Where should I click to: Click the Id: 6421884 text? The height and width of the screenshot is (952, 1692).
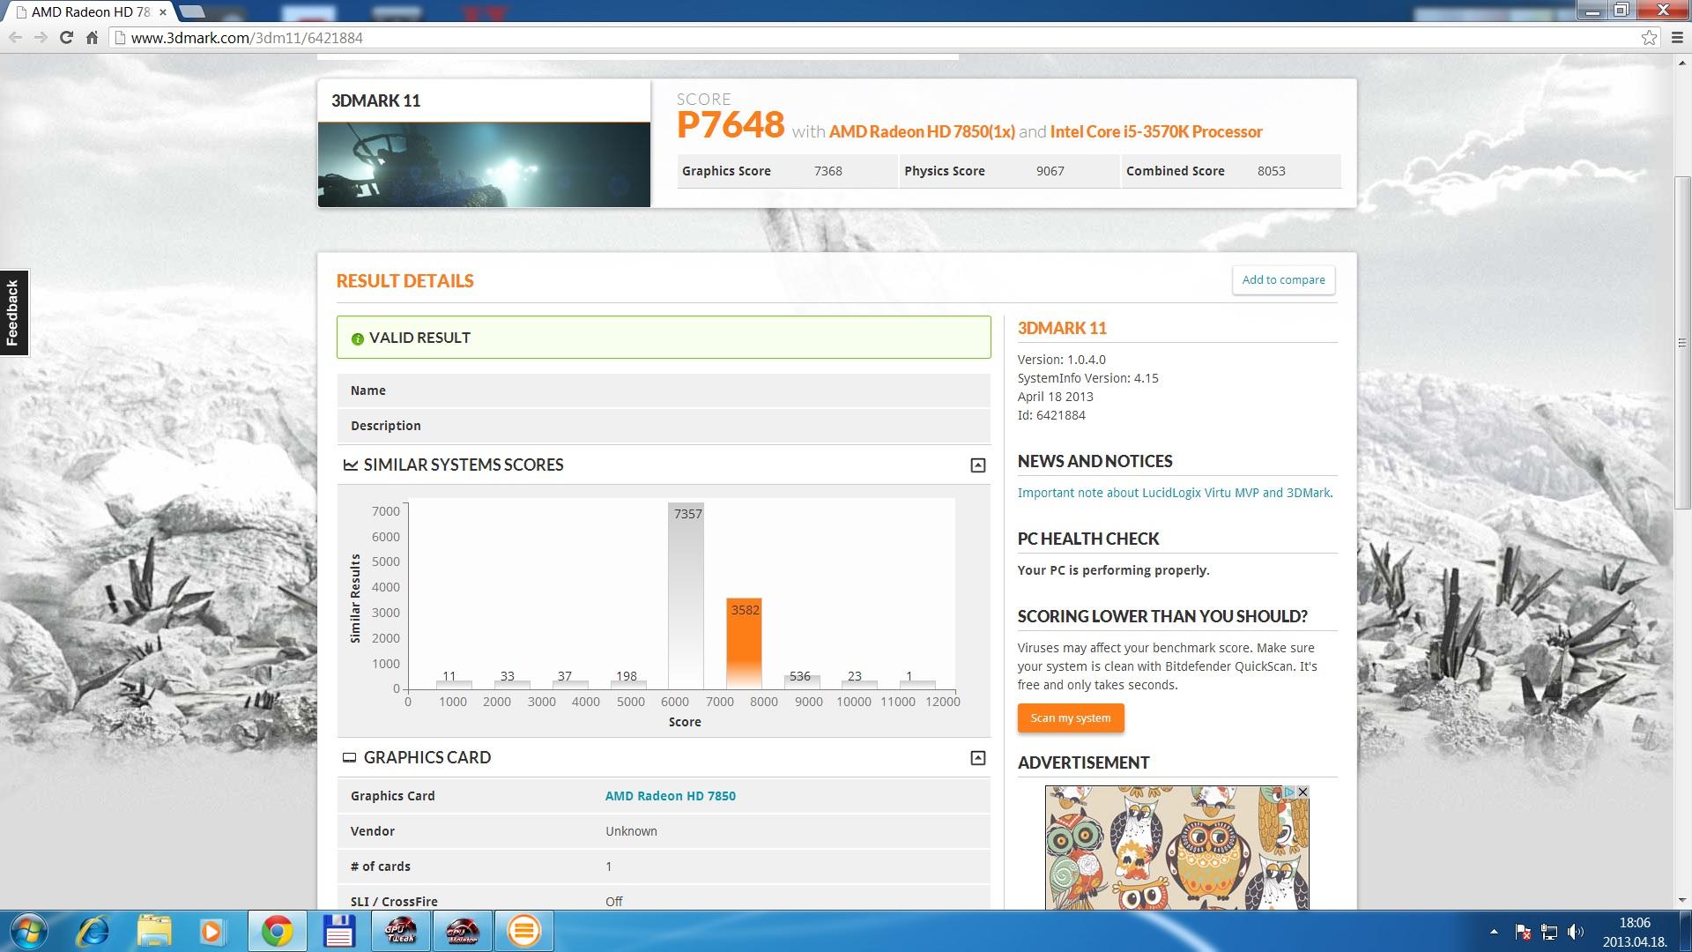point(1051,415)
